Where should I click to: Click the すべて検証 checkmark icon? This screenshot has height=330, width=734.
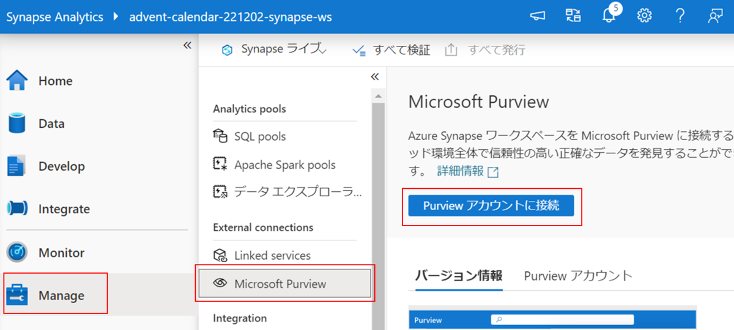[360, 51]
